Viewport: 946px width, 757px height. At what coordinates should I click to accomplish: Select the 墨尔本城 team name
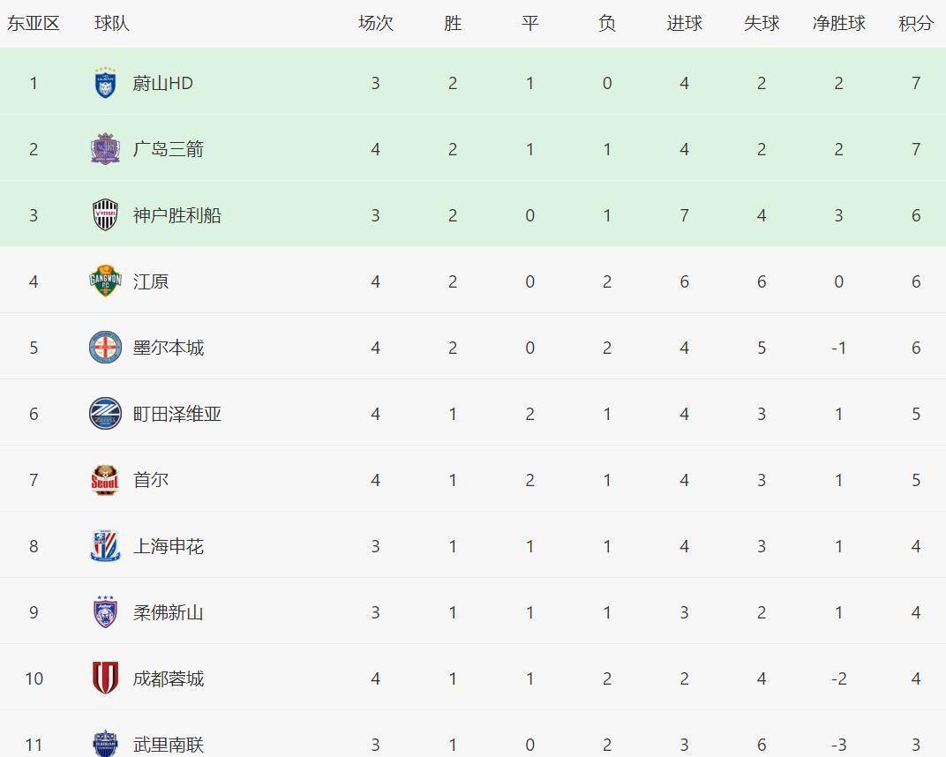pos(168,348)
